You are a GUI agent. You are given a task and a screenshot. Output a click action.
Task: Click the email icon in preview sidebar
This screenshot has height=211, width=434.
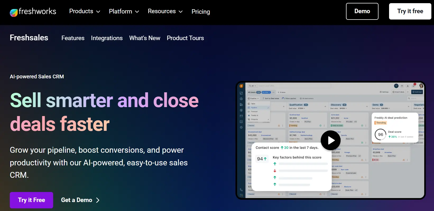pos(241,116)
